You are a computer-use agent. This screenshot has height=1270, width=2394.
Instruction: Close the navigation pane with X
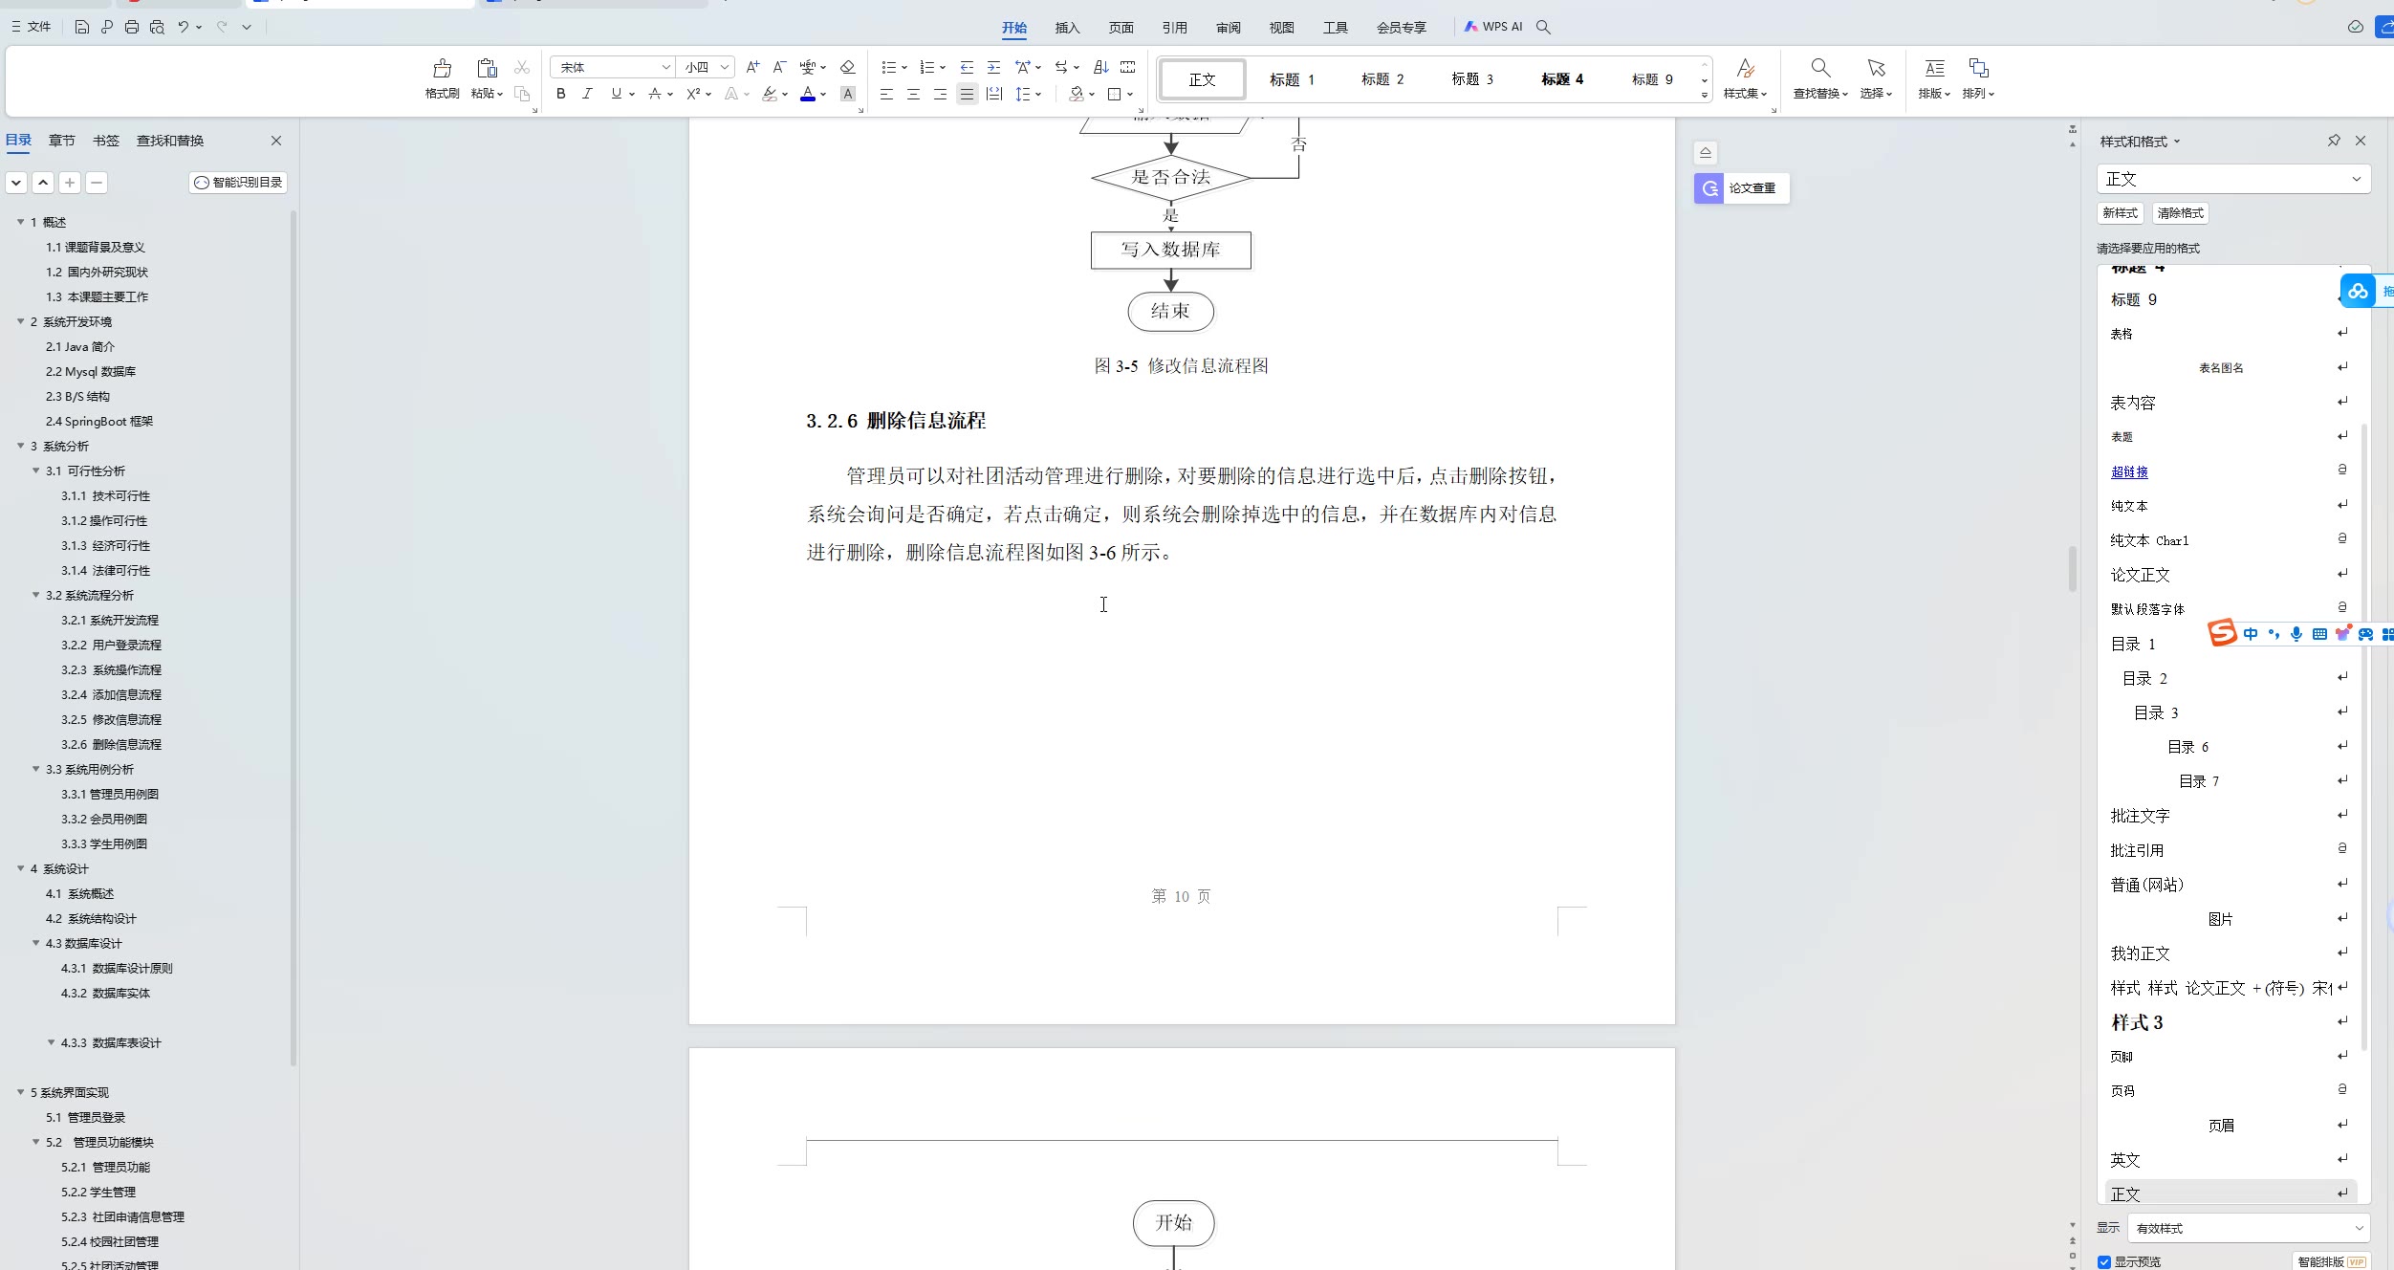[276, 141]
